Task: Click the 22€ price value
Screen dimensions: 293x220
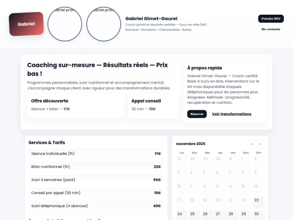Action: click(x=157, y=167)
